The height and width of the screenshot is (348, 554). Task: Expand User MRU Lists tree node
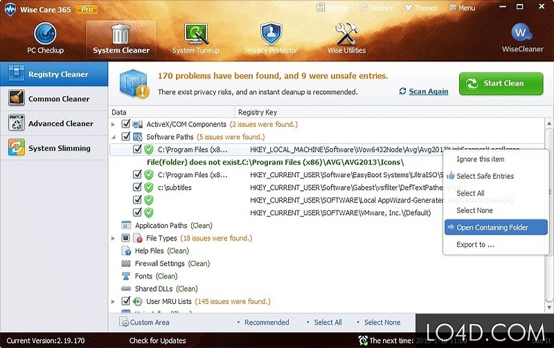113,302
